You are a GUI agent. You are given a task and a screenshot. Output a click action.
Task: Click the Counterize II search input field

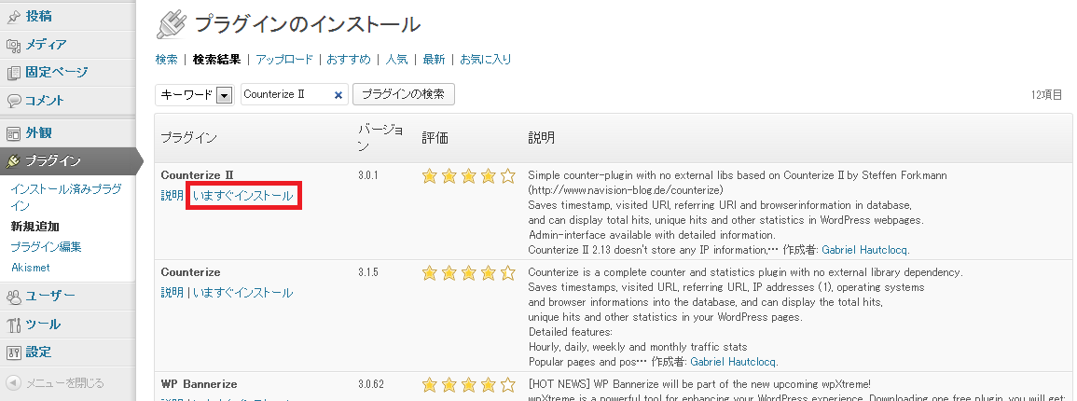[284, 94]
